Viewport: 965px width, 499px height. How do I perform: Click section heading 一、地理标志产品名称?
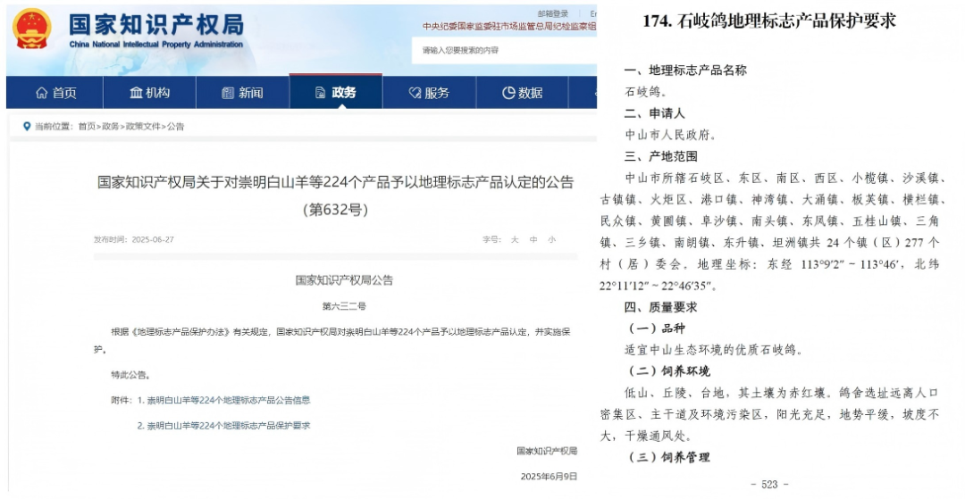pos(685,71)
